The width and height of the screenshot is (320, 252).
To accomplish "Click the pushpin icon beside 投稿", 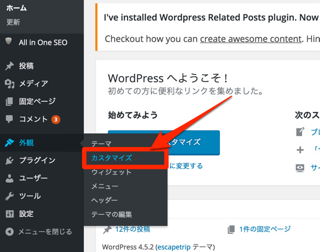I will coord(10,66).
